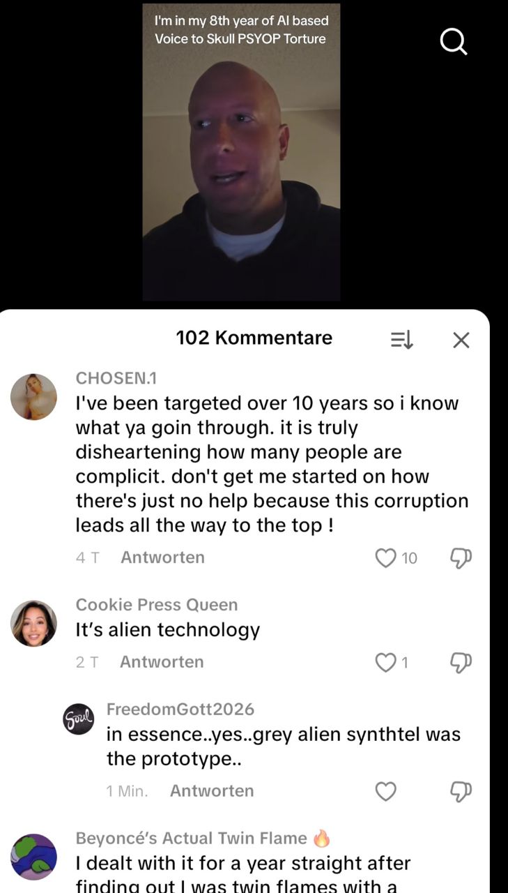Open Cookie Press Queen's avatar
Viewport: 508px width, 893px height.
[33, 624]
